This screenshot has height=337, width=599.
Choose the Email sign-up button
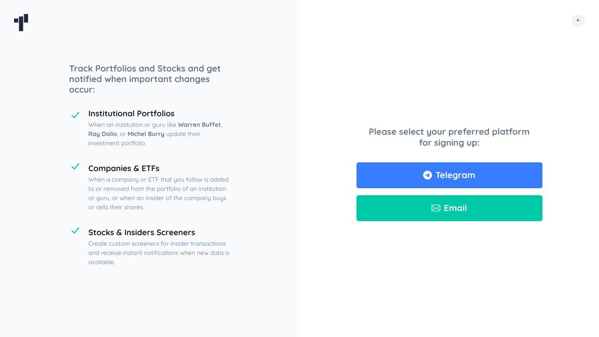(449, 208)
